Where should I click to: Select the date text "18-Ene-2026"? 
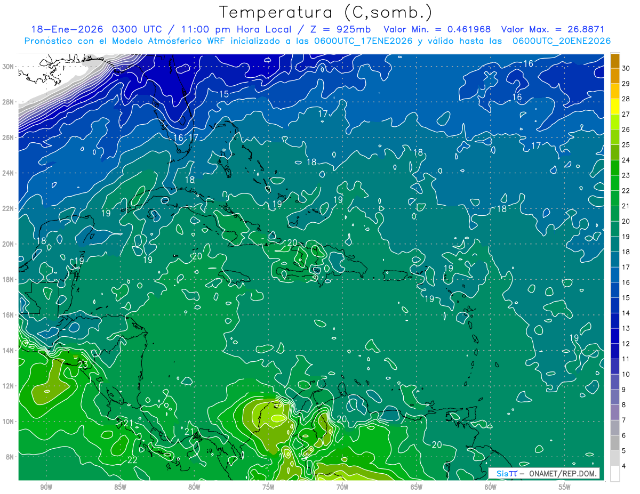coord(67,29)
